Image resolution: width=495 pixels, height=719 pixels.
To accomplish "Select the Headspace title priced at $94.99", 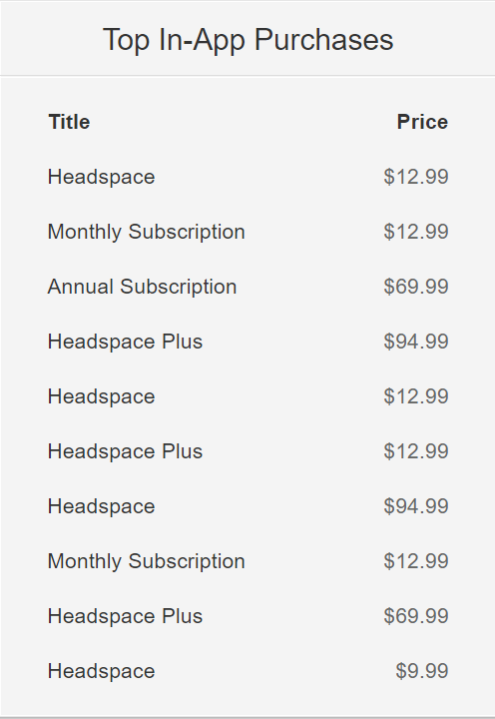I will point(101,507).
